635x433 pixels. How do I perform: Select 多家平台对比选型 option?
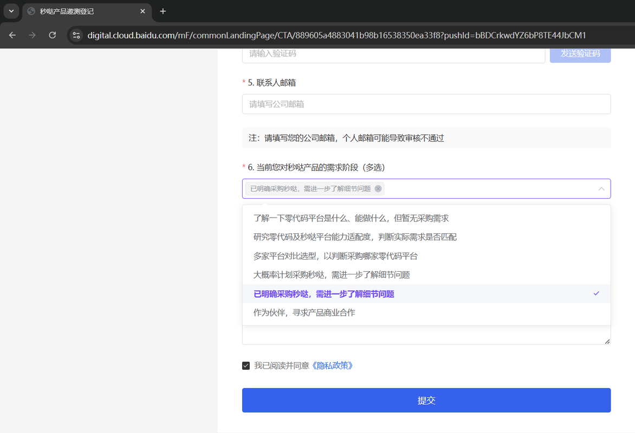click(426, 256)
